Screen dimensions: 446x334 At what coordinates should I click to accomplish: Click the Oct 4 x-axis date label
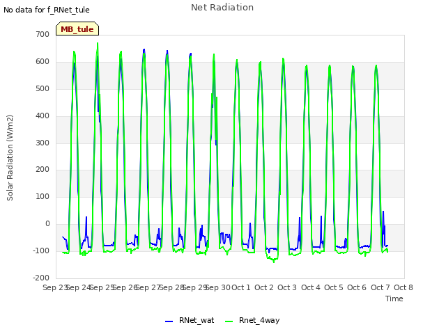point(311,287)
